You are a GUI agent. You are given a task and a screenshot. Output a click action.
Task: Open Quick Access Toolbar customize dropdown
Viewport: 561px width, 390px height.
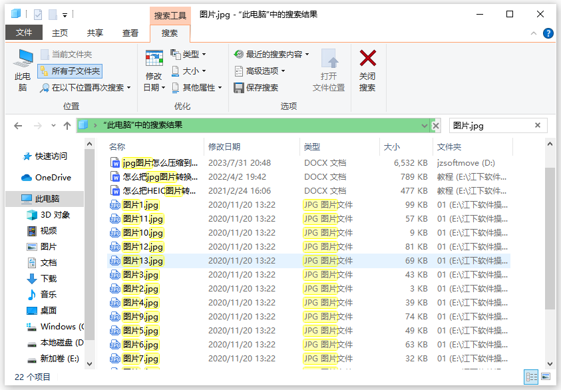point(65,15)
